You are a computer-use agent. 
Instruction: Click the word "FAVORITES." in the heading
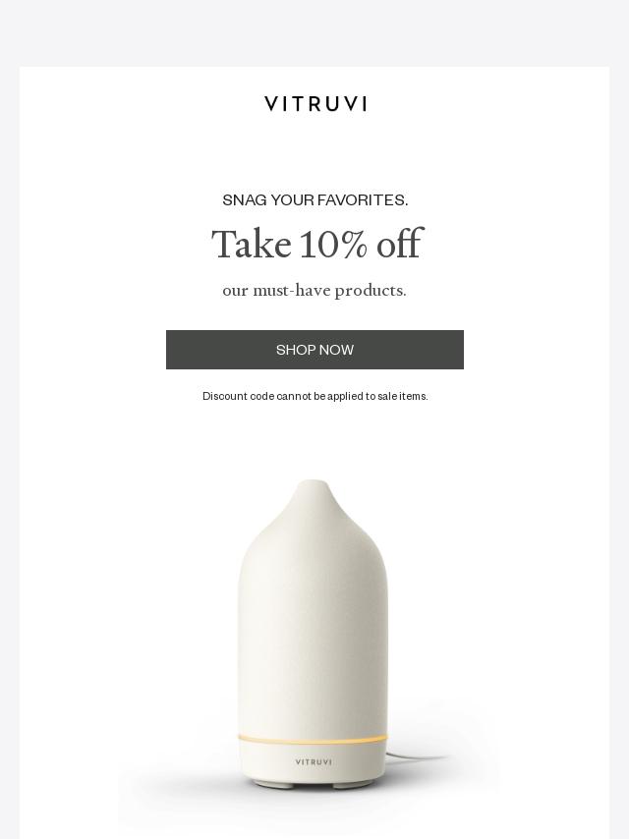[362, 199]
